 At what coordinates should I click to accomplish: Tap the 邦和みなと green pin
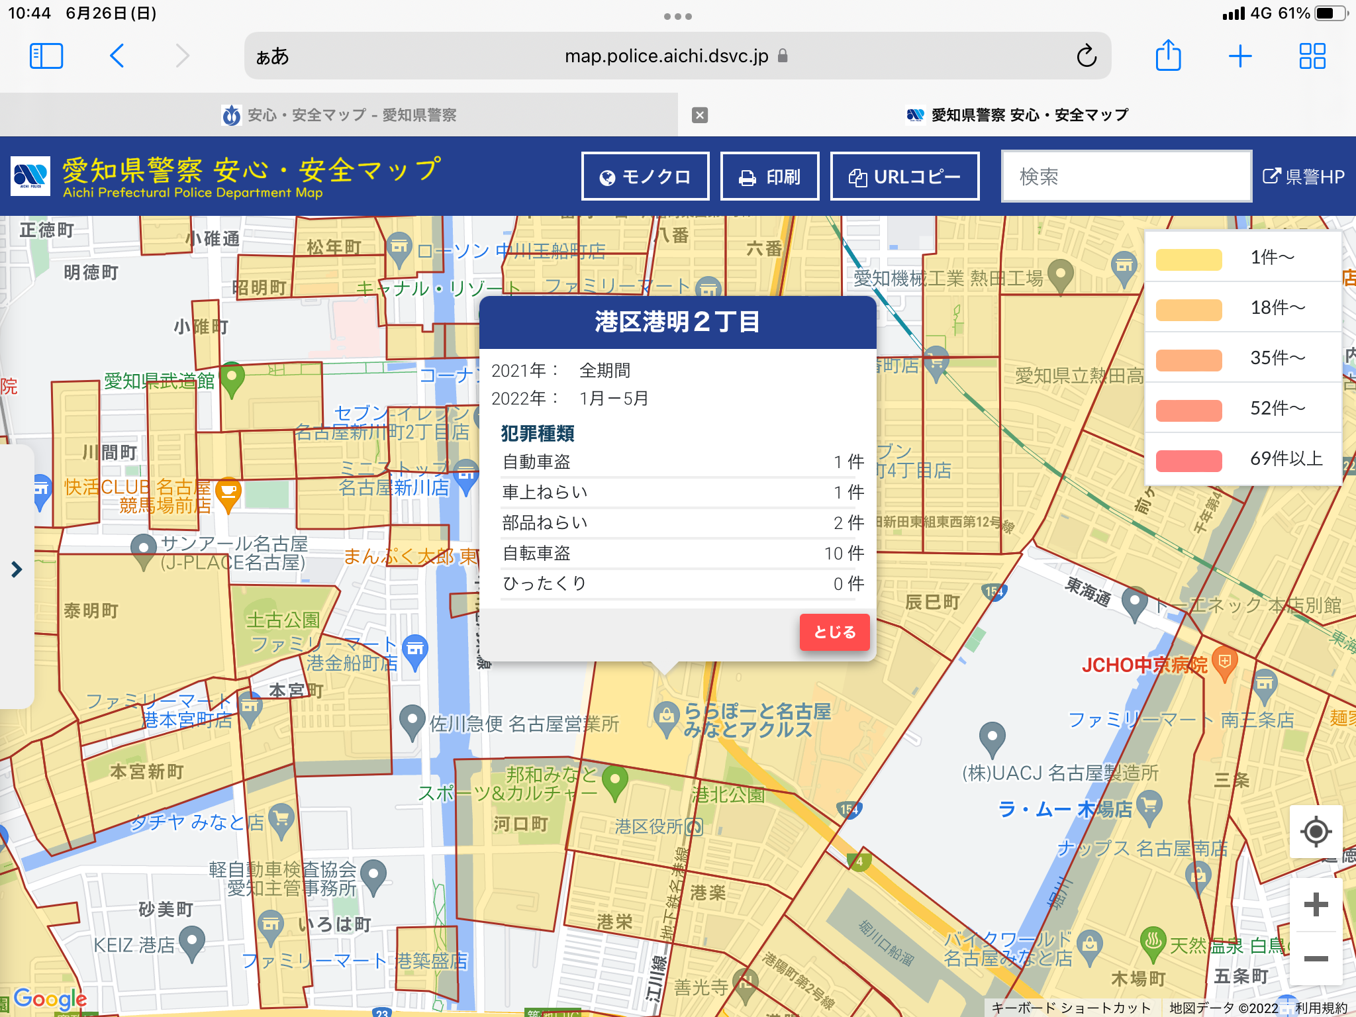point(615,782)
